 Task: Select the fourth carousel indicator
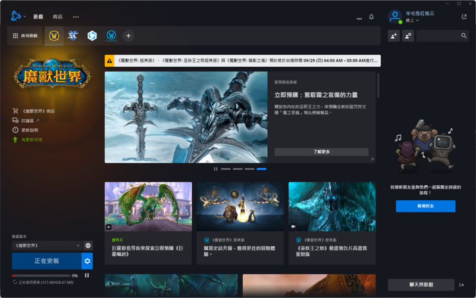coord(261,169)
